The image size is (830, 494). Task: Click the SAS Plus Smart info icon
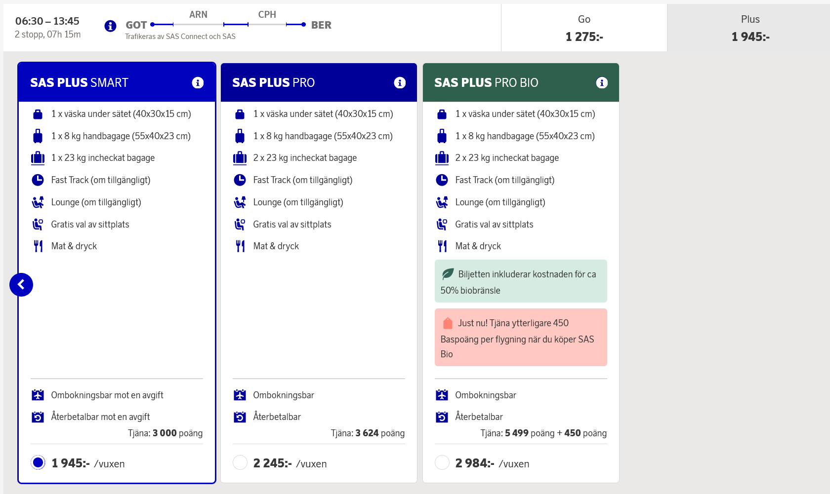tap(198, 83)
